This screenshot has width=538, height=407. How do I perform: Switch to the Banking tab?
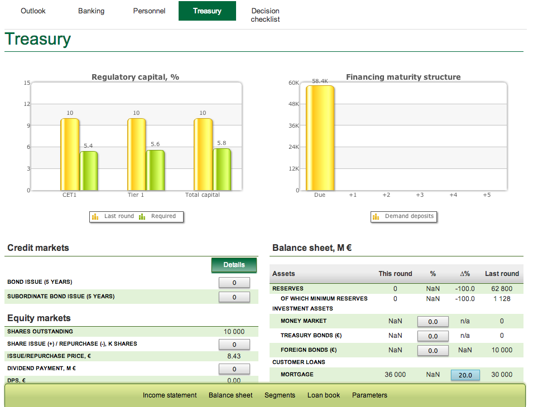point(91,11)
